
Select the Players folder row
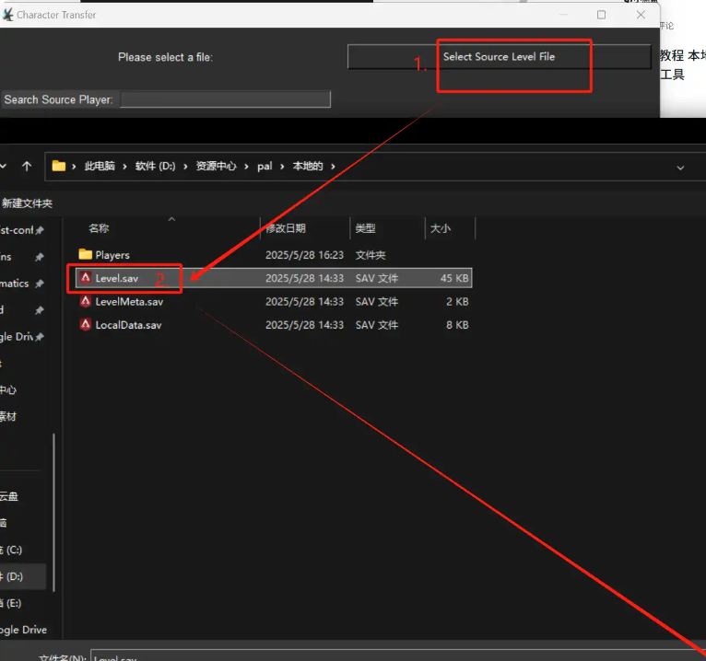tap(274, 255)
